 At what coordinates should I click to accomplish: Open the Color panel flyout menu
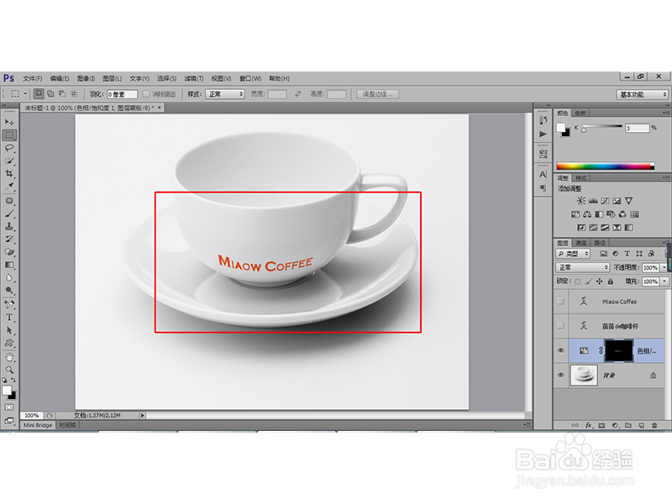[x=665, y=113]
